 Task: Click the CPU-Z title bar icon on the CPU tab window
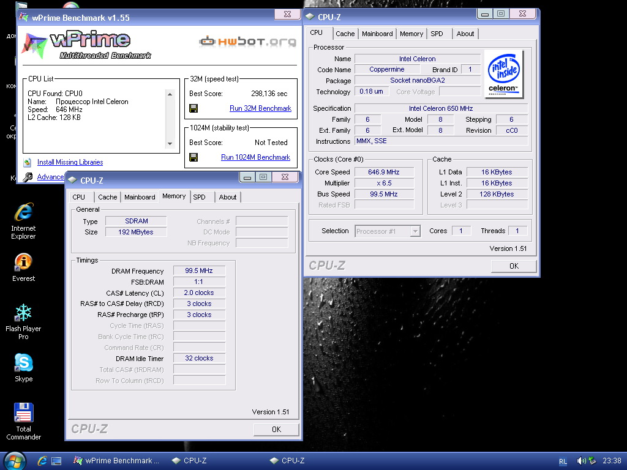310,17
